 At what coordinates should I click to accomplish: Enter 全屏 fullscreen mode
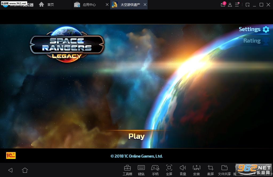(x=169, y=170)
